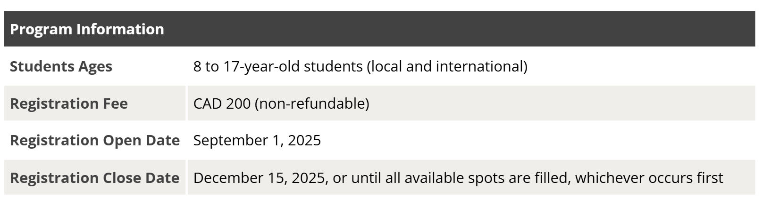Select the "(non-refundable)" note
This screenshot has width=763, height=199.
click(312, 103)
